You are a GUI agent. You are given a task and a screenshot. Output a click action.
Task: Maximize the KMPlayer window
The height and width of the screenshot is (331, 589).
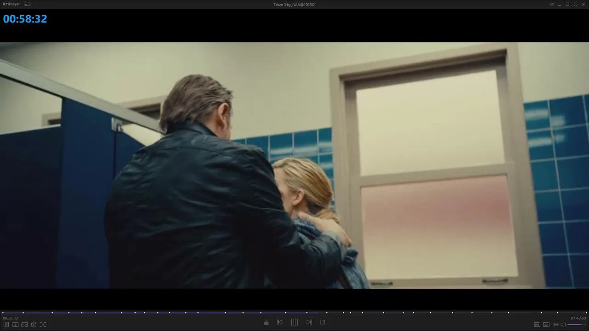pos(567,4)
